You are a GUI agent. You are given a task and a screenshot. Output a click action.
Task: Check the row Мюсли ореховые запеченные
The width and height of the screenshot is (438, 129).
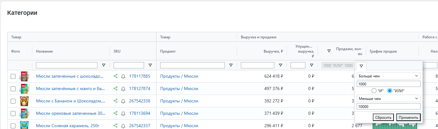13,114
